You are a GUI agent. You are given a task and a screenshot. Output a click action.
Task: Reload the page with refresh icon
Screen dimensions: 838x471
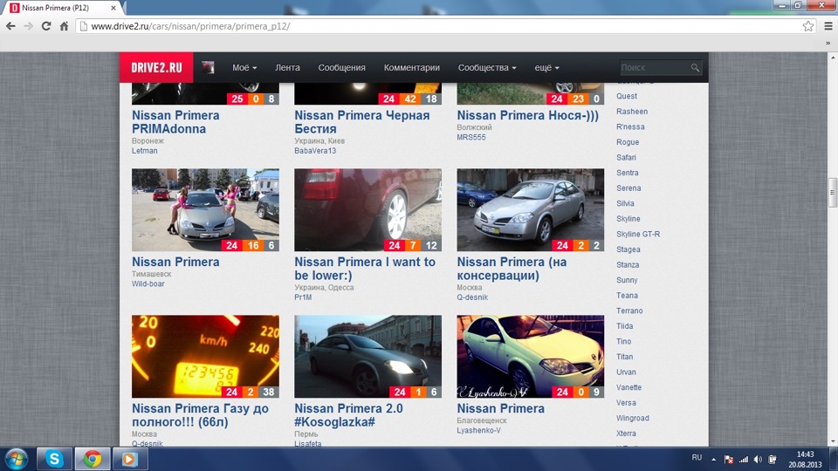(x=46, y=26)
